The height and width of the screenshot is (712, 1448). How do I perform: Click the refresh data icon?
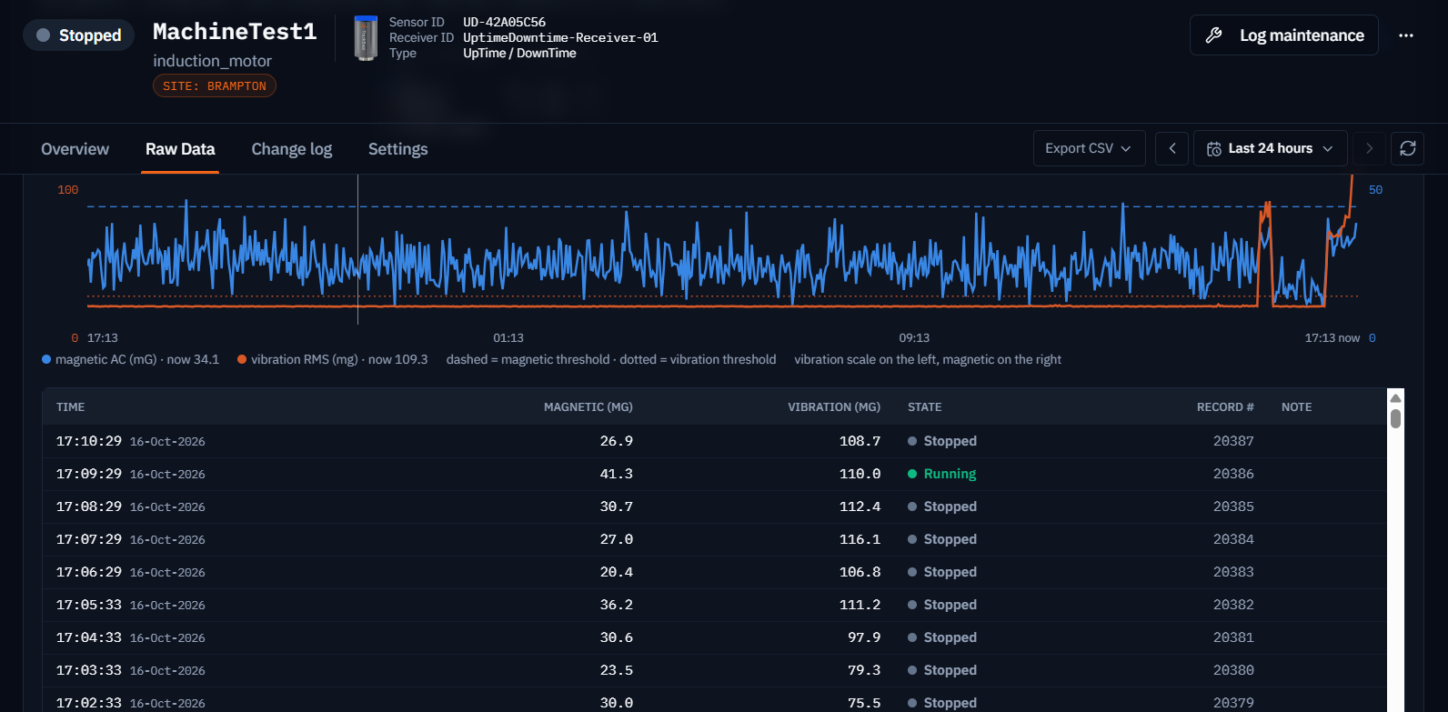[1408, 148]
